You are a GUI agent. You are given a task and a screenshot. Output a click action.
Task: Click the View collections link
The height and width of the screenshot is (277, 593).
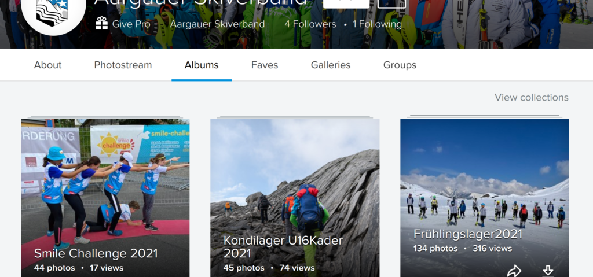[531, 97]
